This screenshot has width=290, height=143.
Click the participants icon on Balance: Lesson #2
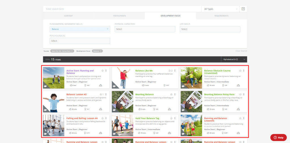coord(85,109)
